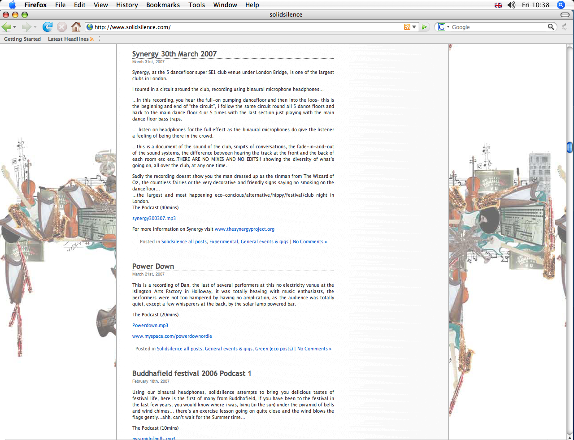
Task: Open the Tools menu
Action: 196,5
